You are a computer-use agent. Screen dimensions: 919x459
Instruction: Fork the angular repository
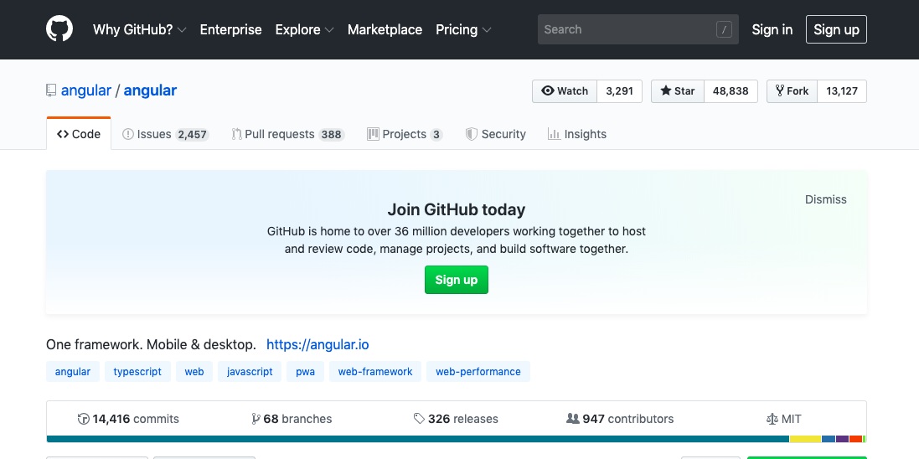(792, 90)
